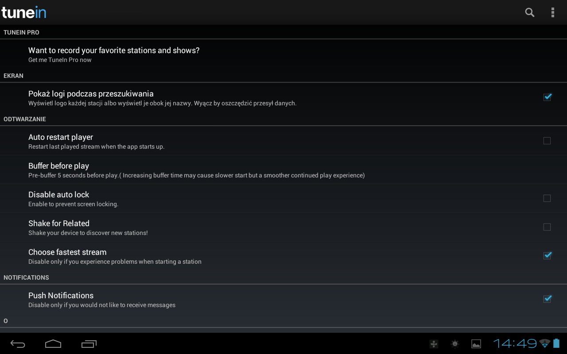Open the three-dot overflow menu

(552, 12)
